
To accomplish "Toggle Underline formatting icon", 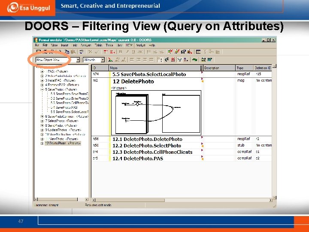I will click(x=133, y=52).
